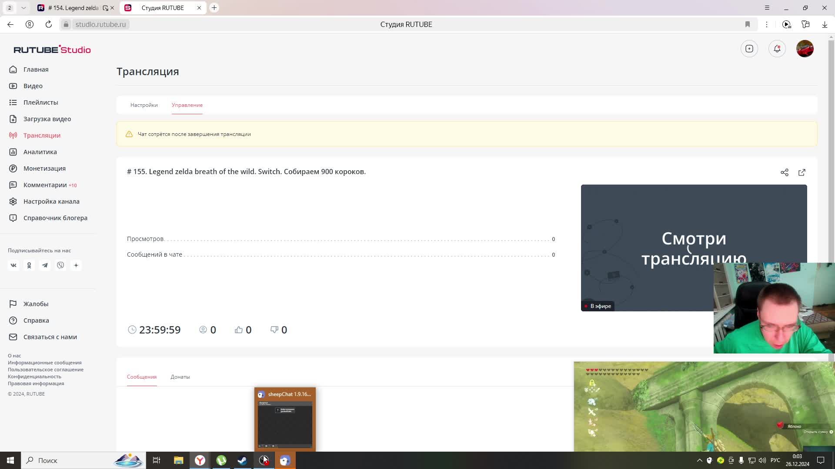
Task: Click the share icon for the stream
Action: coord(784,172)
